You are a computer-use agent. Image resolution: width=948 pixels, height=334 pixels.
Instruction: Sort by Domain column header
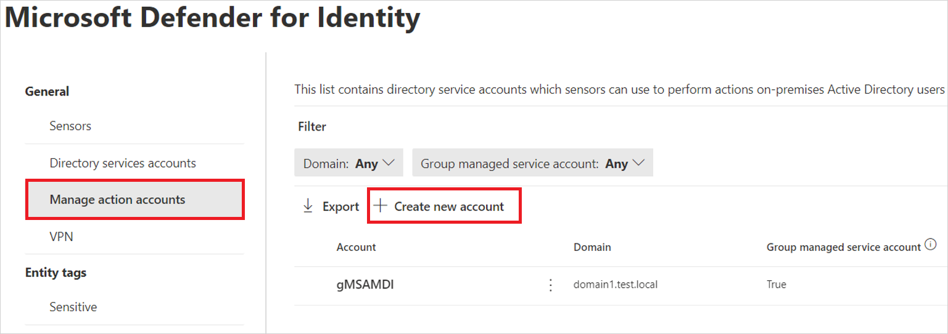[592, 247]
